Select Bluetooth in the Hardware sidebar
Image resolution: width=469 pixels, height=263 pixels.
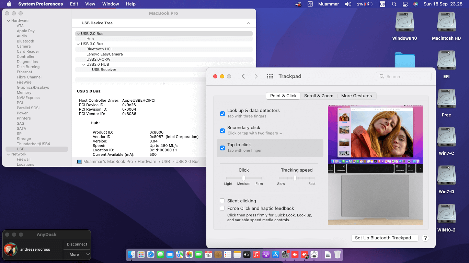[x=25, y=41]
